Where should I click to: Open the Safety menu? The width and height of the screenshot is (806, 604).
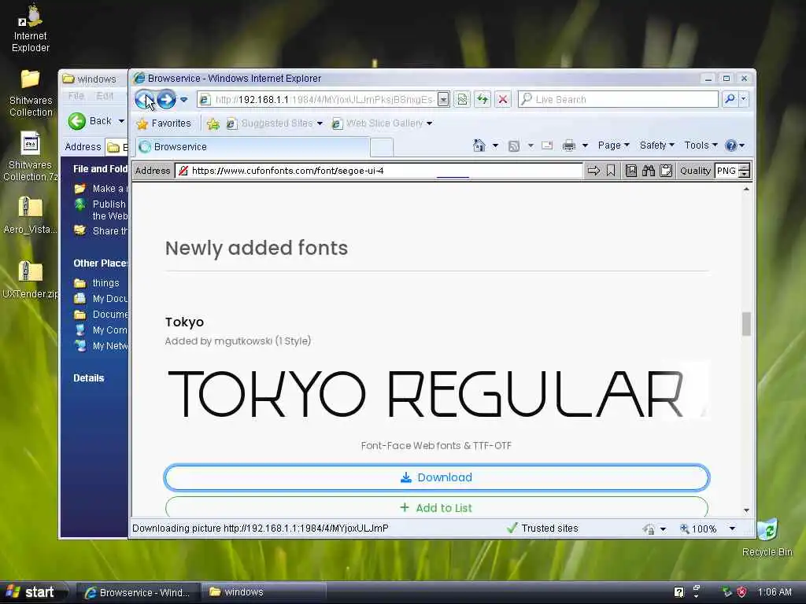pyautogui.click(x=657, y=145)
